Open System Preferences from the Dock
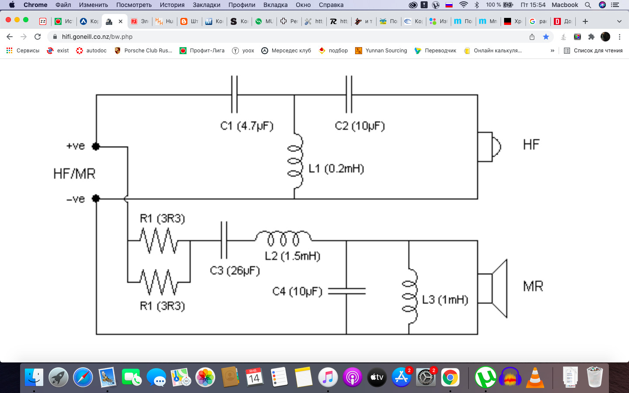Image resolution: width=629 pixels, height=393 pixels. click(x=426, y=377)
